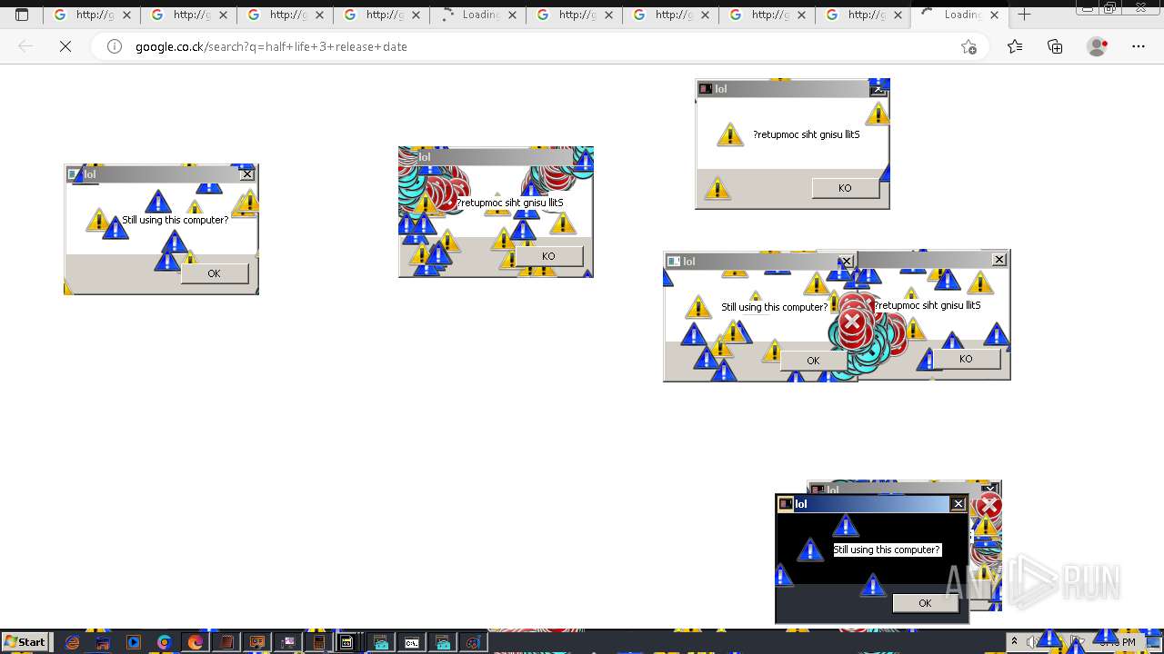Screen dimensions: 1164x654
Task: Switch to calculator taskbar button
Action: [319, 642]
